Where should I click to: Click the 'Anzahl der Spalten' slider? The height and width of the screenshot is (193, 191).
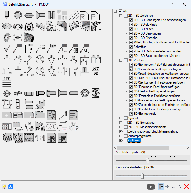pos(148,161)
